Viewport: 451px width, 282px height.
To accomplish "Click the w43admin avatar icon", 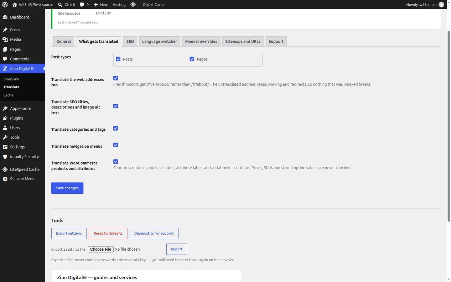I will coord(441,4).
